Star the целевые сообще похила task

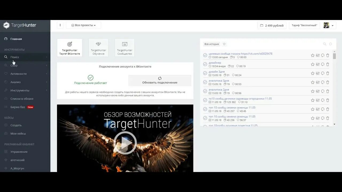point(313,55)
